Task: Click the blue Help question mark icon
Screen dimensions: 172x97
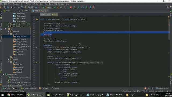Action: tap(90, 7)
